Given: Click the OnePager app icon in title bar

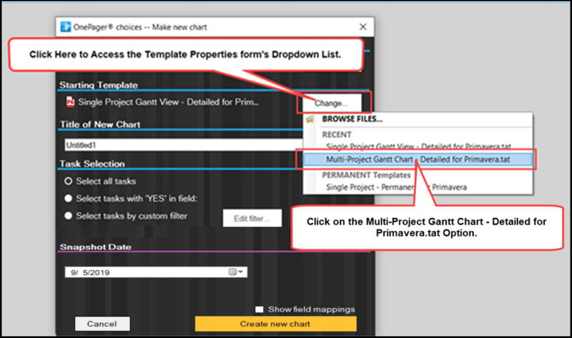Looking at the screenshot, I should pyautogui.click(x=66, y=27).
